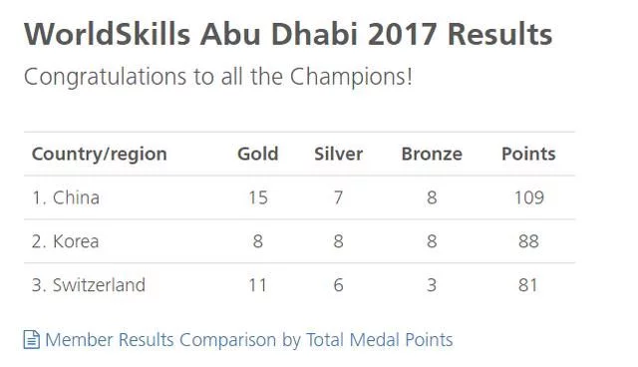Select Korea's points value 88
Screen dimensions: 638x367
[x=528, y=241]
